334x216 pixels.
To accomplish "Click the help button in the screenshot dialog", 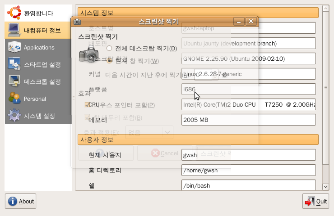I will click(106, 153).
